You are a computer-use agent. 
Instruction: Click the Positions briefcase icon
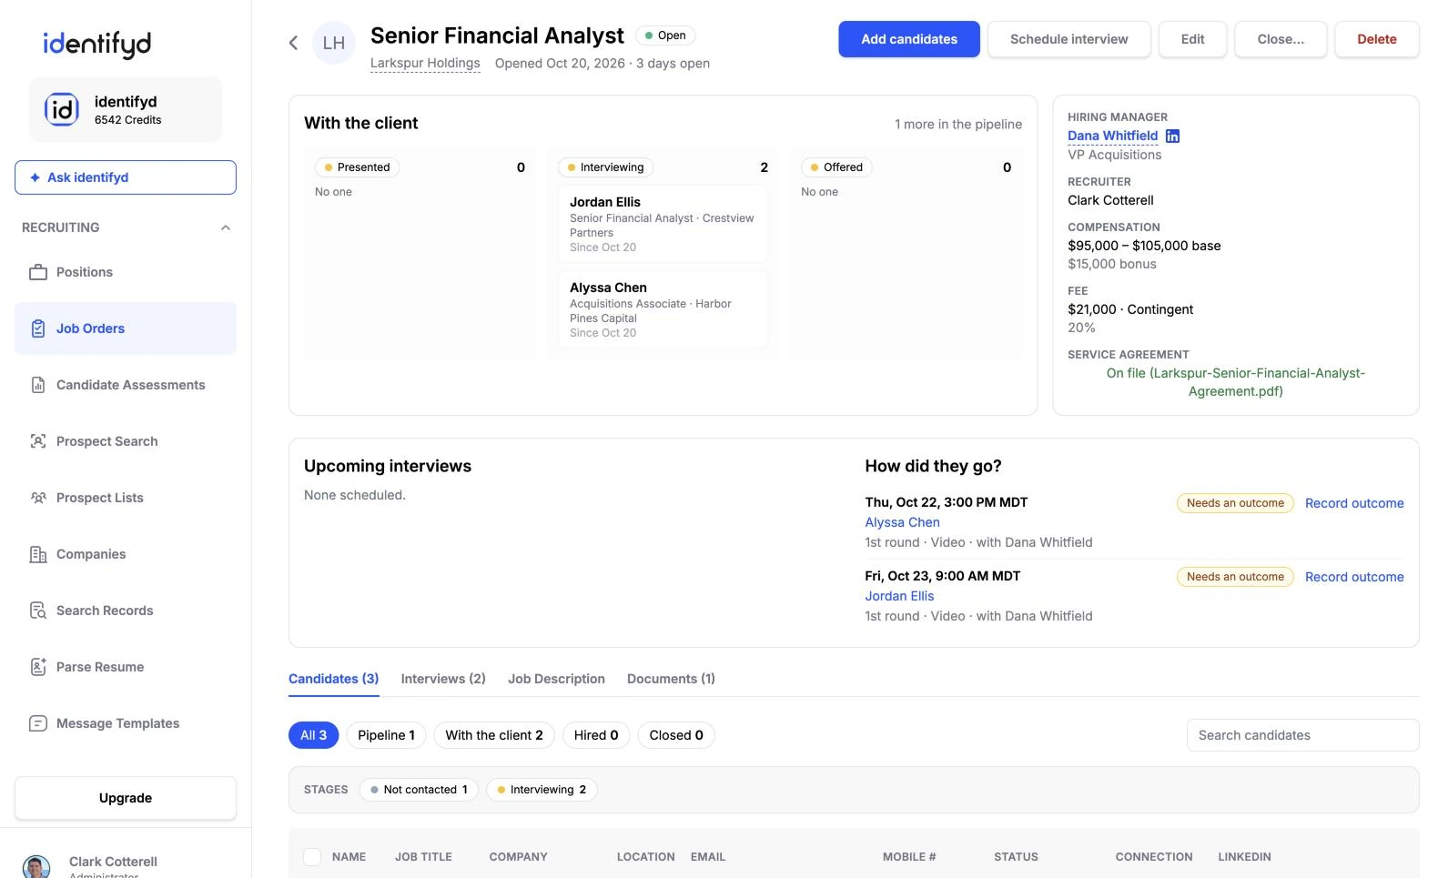[38, 272]
